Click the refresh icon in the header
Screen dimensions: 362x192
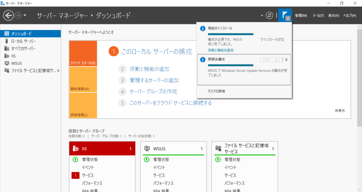point(269,15)
